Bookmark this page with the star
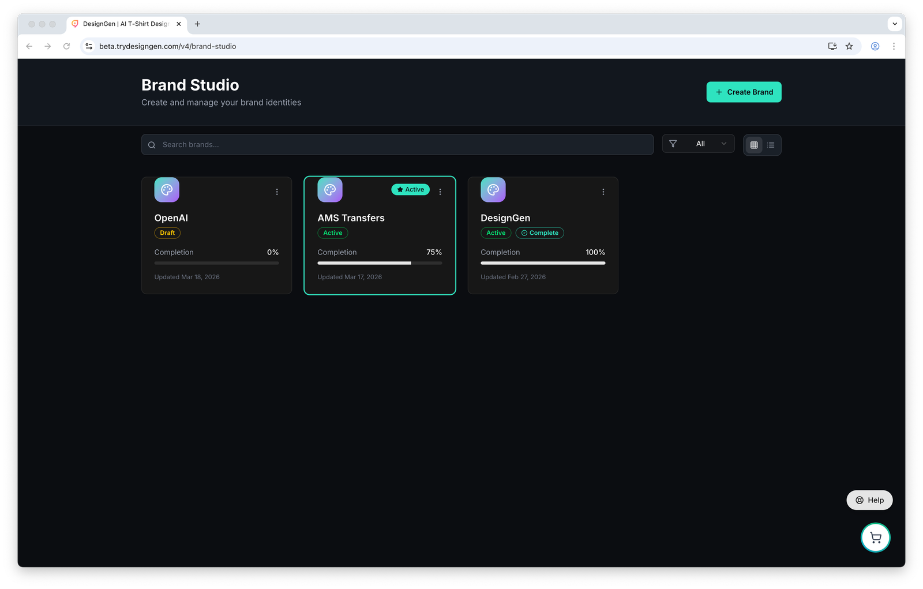Image resolution: width=923 pixels, height=589 pixels. coord(849,46)
